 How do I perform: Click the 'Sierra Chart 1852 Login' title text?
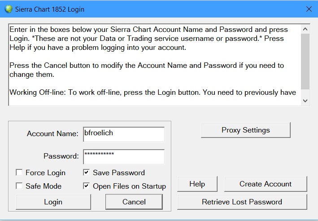50,9
